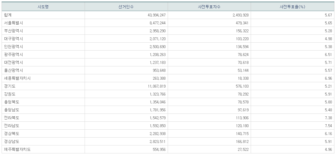Select 전라북도's early voter count 113,906
Image resolution: width=335 pixels, height=154 pixels.
click(x=239, y=118)
